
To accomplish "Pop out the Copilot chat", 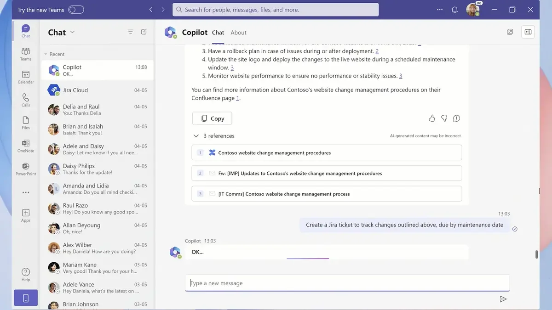I will [x=510, y=32].
